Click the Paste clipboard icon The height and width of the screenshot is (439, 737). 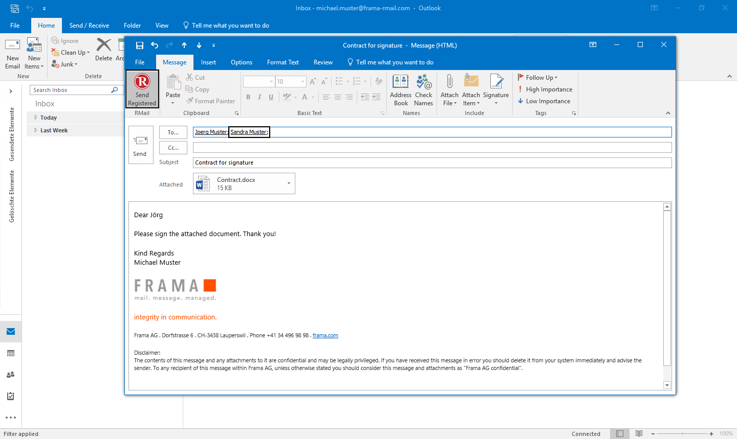pos(173,82)
